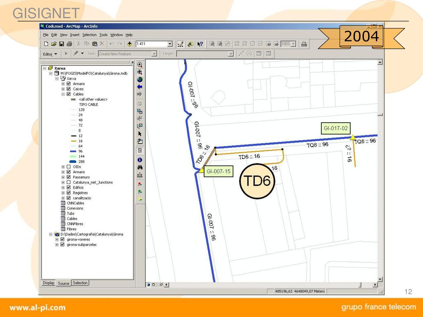The height and width of the screenshot is (317, 423).
Task: Uncheck the Passamurs layer
Action: coord(69,177)
